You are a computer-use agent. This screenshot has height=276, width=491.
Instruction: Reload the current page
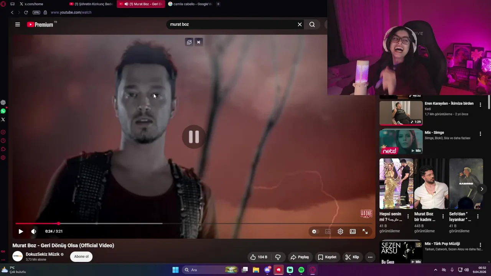pyautogui.click(x=26, y=13)
